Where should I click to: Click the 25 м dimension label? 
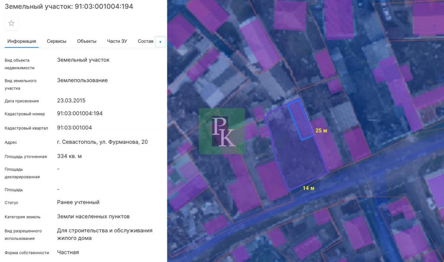click(321, 131)
